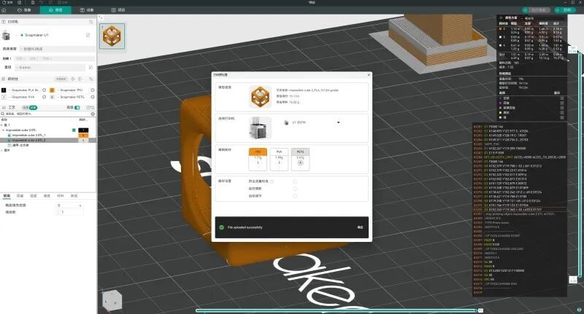Click the printer panel settings icon

click(x=91, y=22)
